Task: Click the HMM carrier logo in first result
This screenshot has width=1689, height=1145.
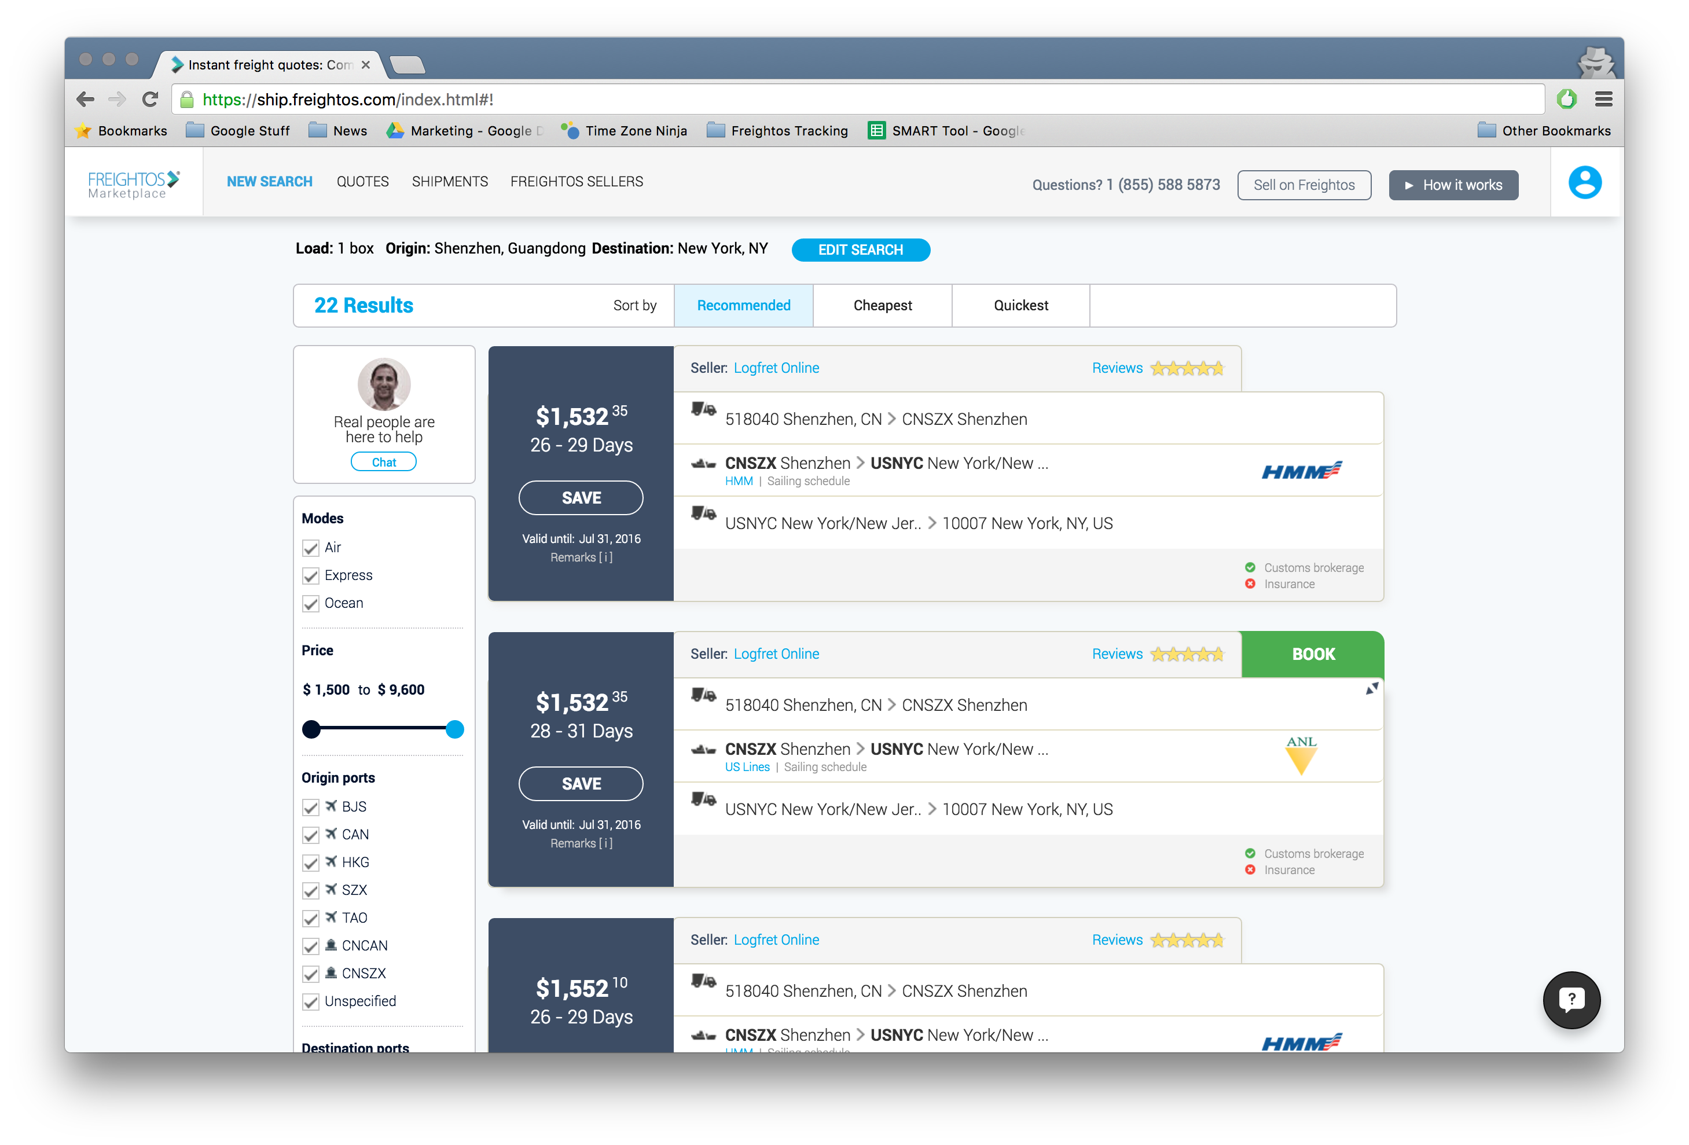Action: [x=1301, y=471]
